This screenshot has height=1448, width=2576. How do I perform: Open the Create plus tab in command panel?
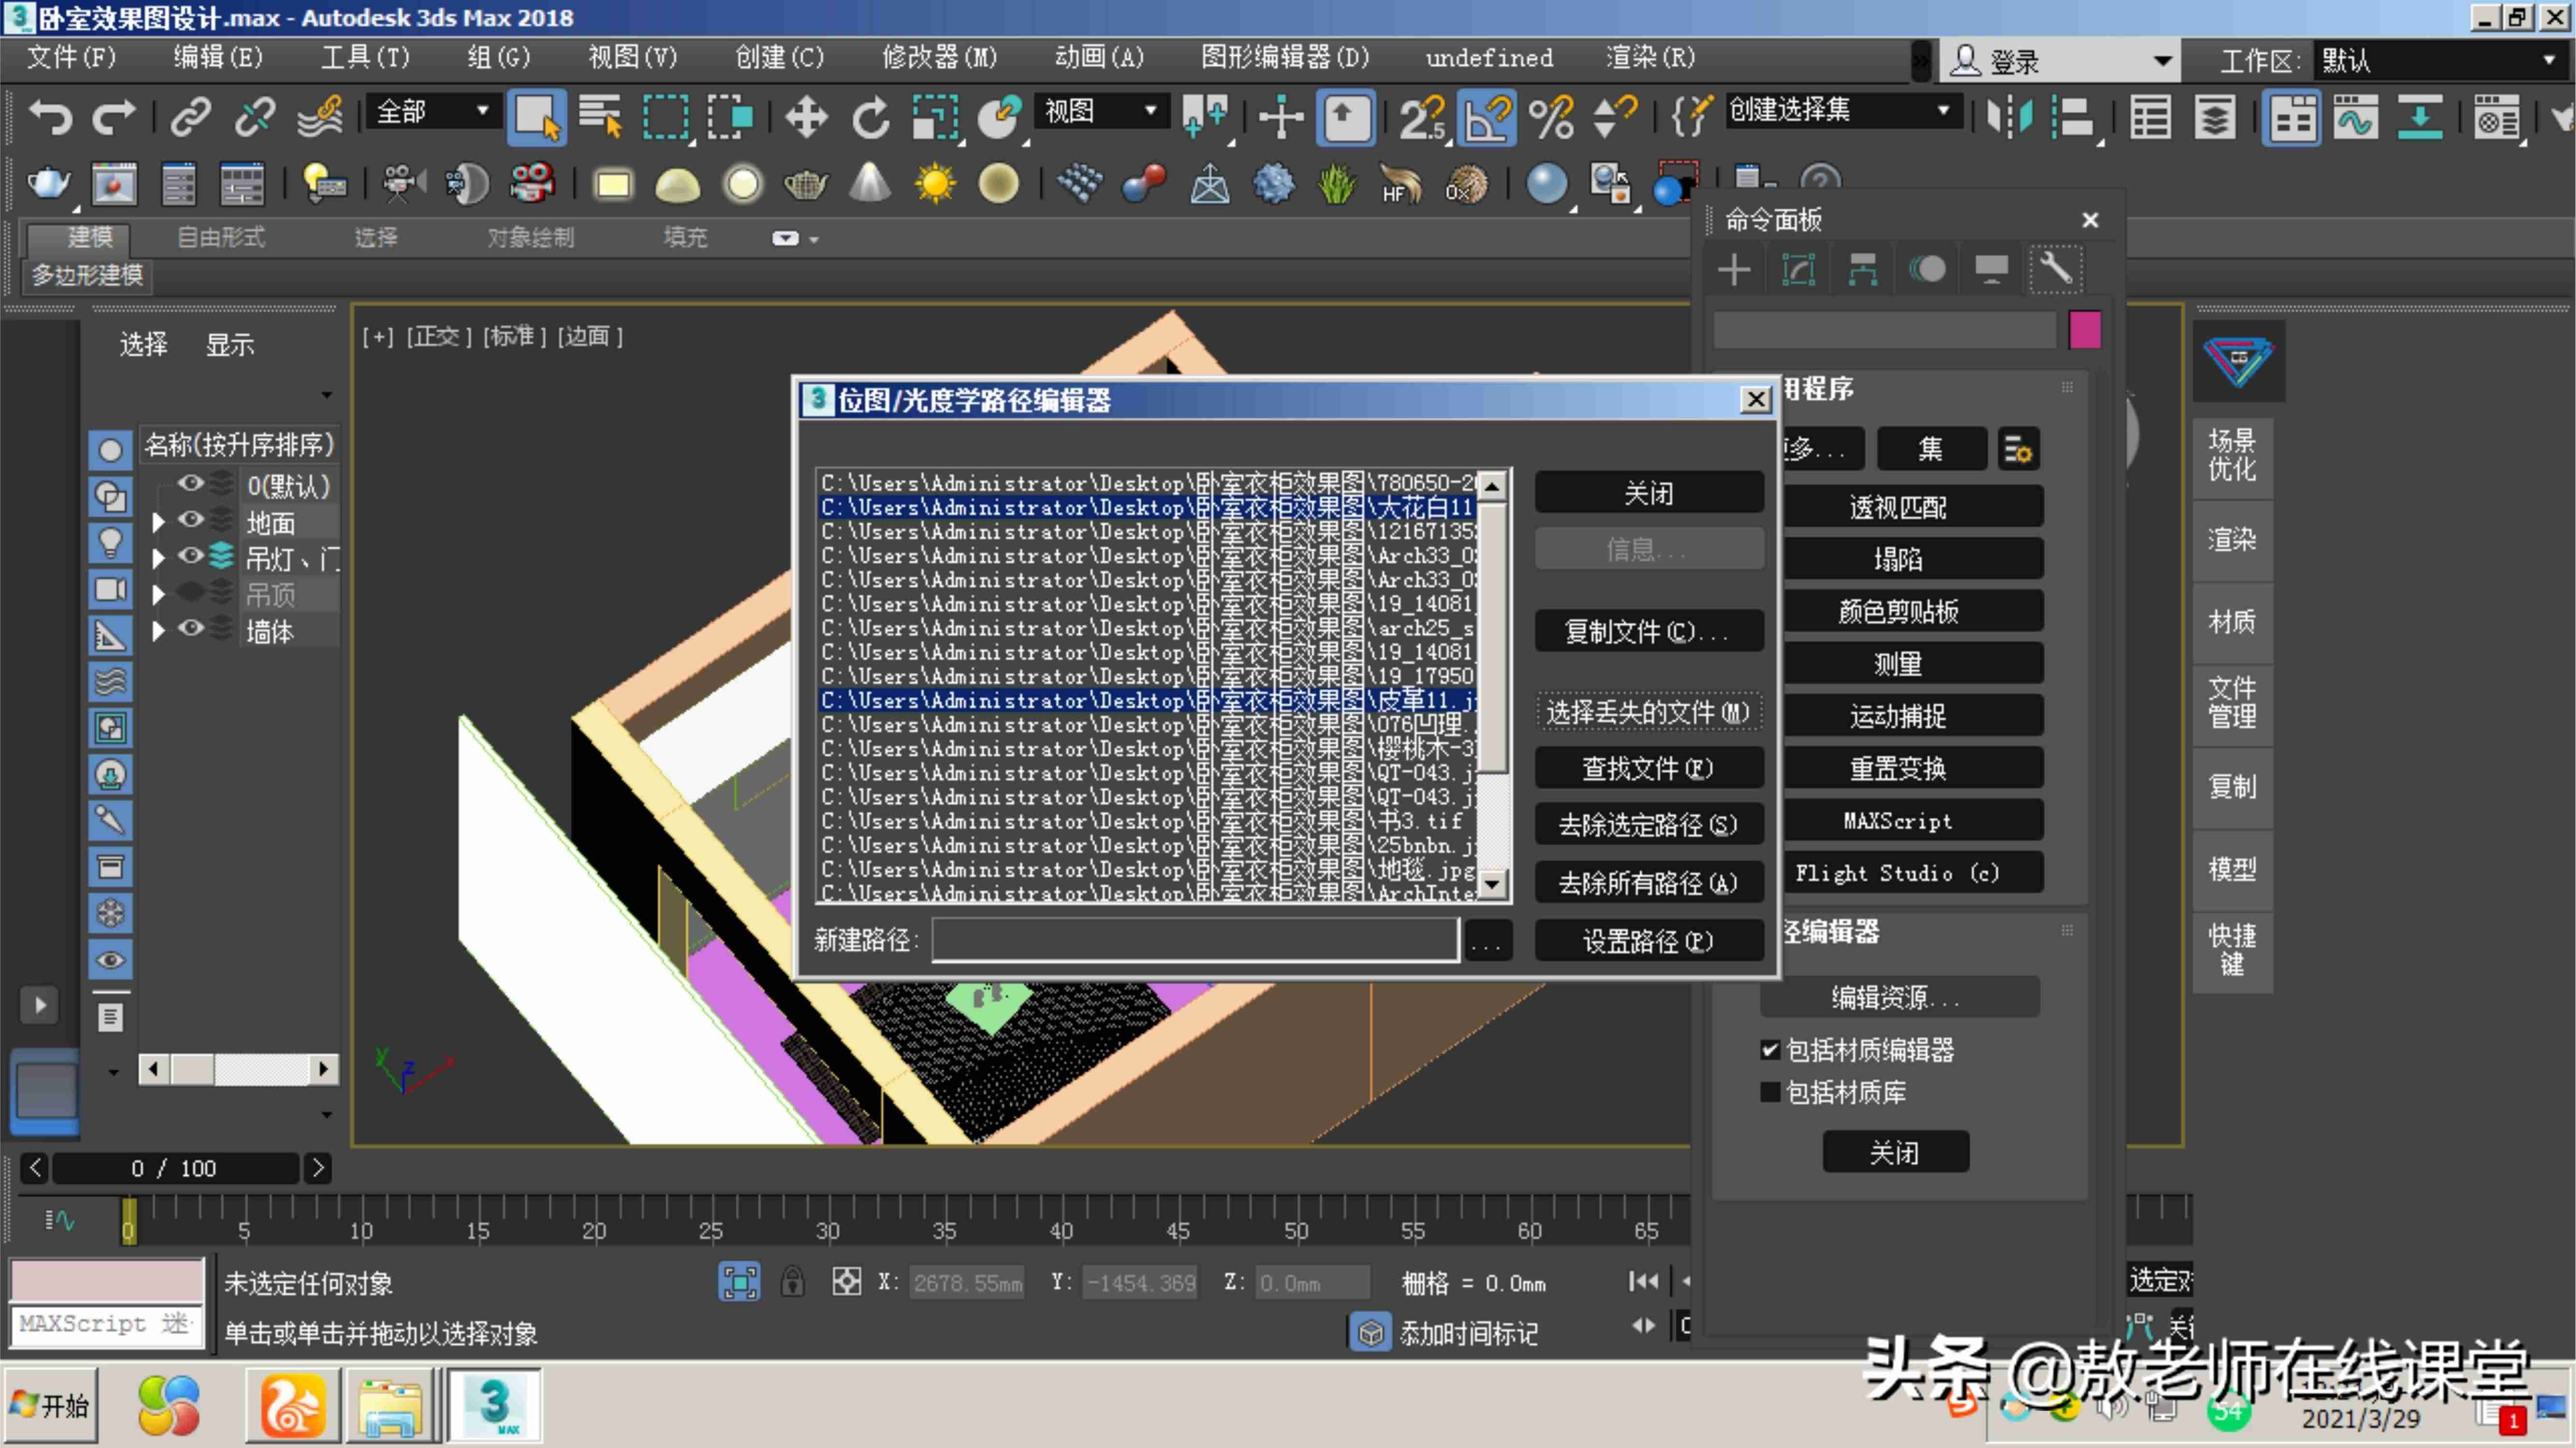tap(1734, 269)
